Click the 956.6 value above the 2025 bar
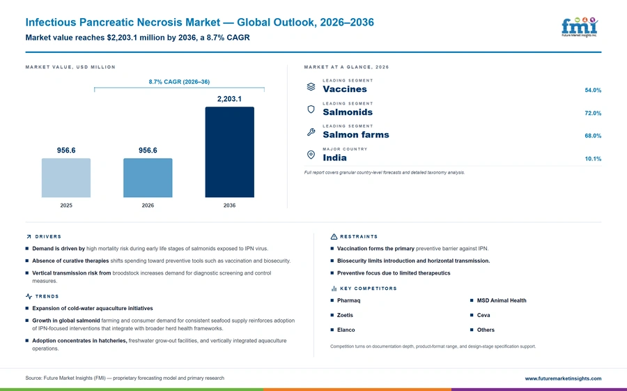Screen dimensions: 627x391 66,151
